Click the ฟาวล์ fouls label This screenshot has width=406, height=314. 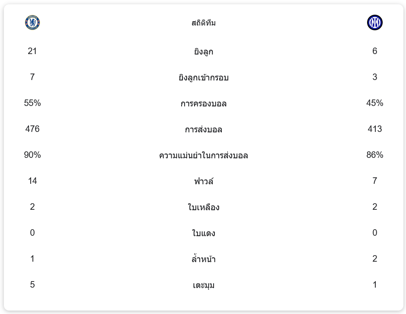click(204, 181)
